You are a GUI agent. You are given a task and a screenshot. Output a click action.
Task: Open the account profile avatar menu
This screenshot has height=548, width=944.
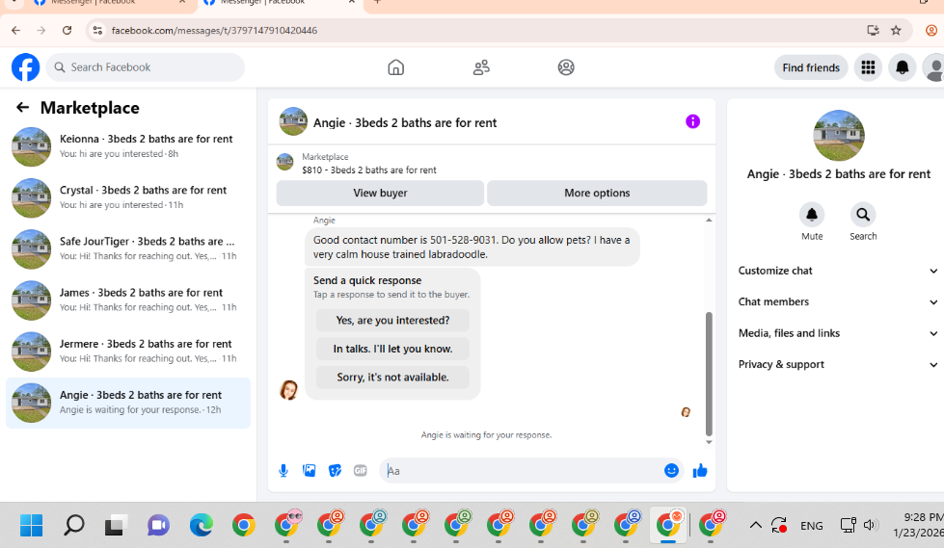tap(933, 67)
